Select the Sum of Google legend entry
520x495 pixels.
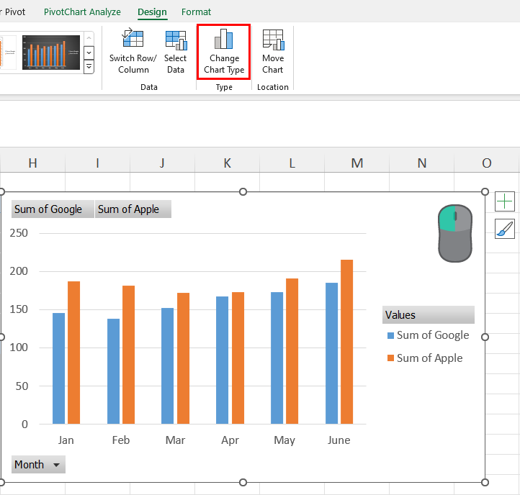[428, 335]
